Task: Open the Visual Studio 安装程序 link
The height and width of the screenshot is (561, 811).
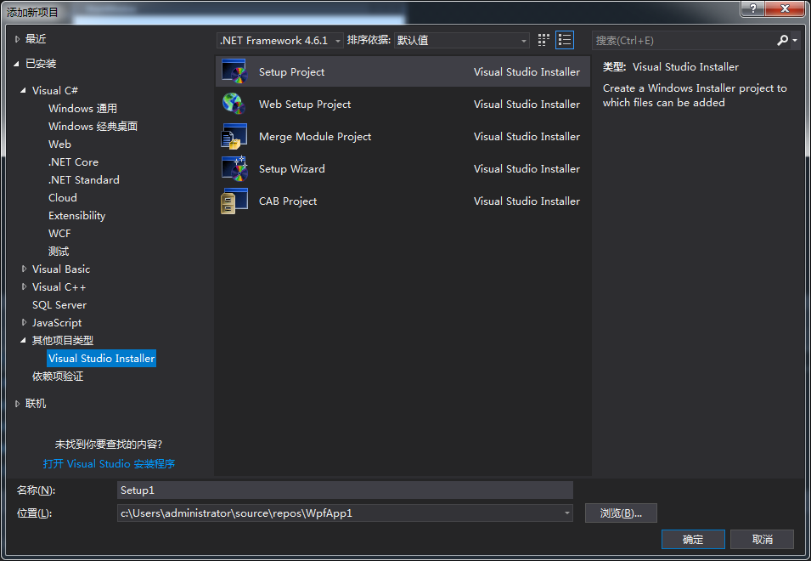Action: pyautogui.click(x=109, y=464)
